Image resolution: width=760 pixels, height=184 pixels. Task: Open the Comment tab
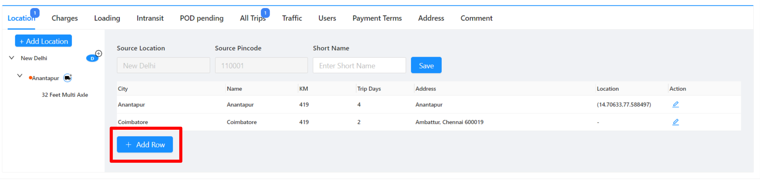point(477,18)
